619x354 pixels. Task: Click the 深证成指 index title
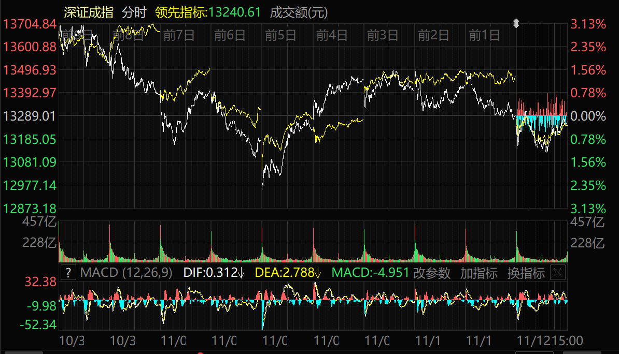click(89, 12)
